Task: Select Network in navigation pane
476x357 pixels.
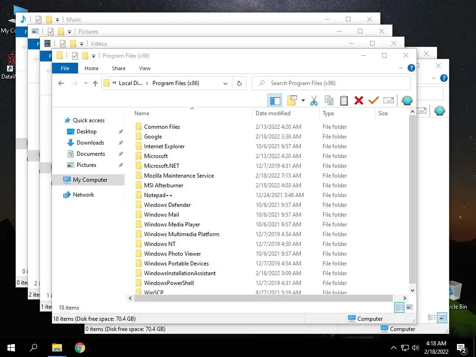Action: coord(83,195)
